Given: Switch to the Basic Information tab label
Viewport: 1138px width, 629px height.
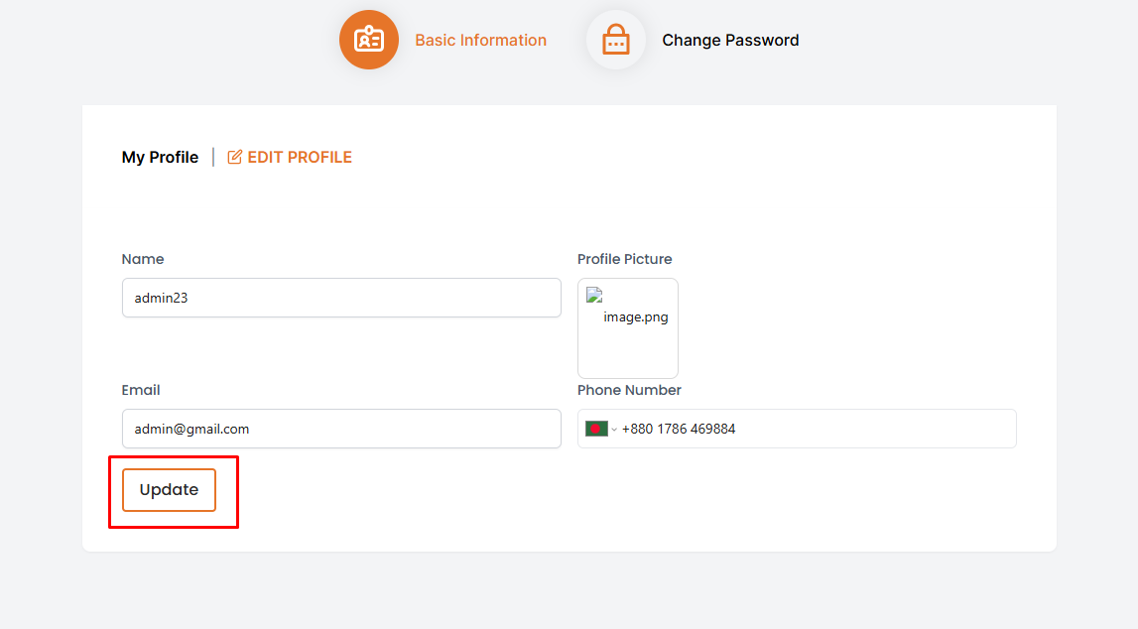Looking at the screenshot, I should [480, 40].
